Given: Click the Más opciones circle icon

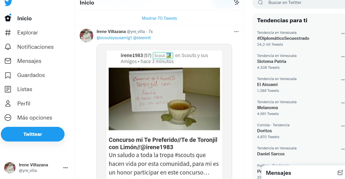Looking at the screenshot, I should pyautogui.click(x=8, y=118).
